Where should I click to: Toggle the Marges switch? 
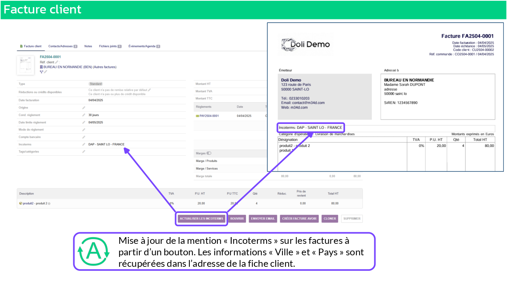pos(209,153)
